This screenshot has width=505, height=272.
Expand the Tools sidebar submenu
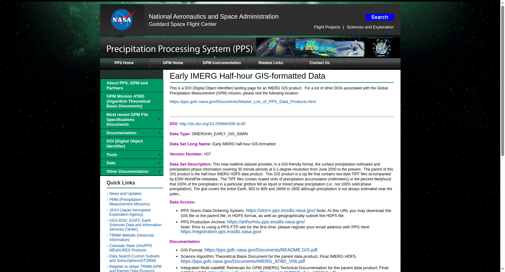click(x=132, y=155)
